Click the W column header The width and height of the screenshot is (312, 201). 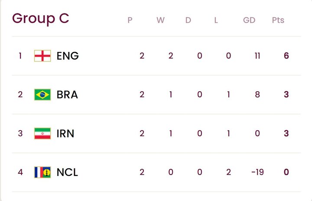(160, 20)
